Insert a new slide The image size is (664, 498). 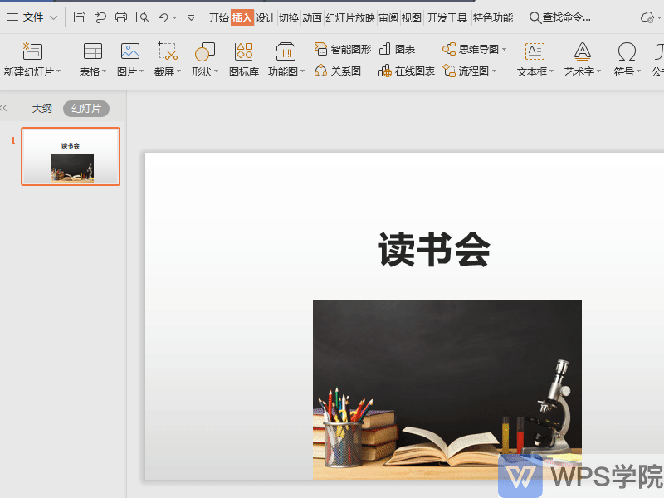pyautogui.click(x=32, y=60)
